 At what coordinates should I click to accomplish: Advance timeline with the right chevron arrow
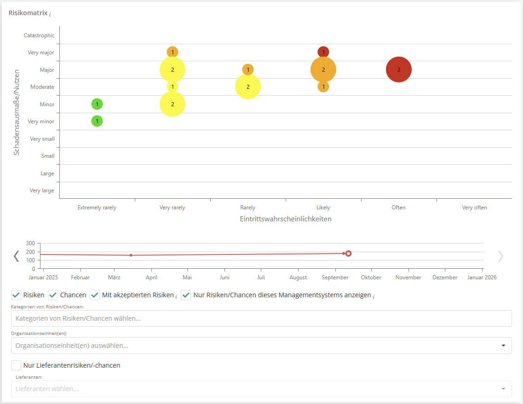500,256
